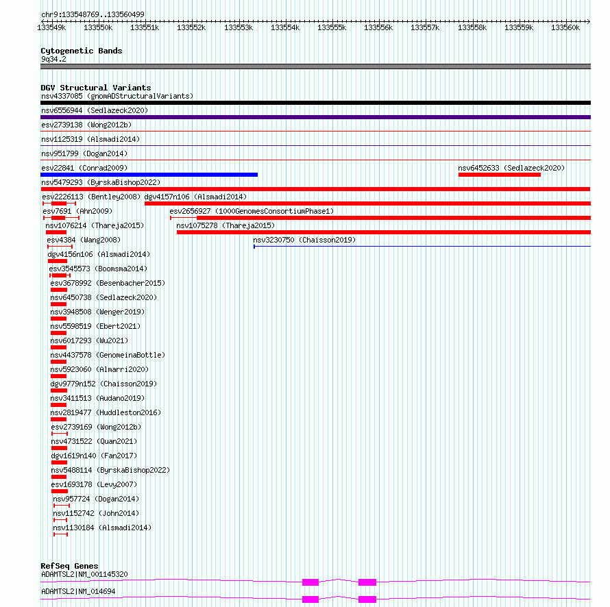The height and width of the screenshot is (607, 610).
Task: Open variant nsv6017293 (Wu2021)
Action: coord(89,340)
